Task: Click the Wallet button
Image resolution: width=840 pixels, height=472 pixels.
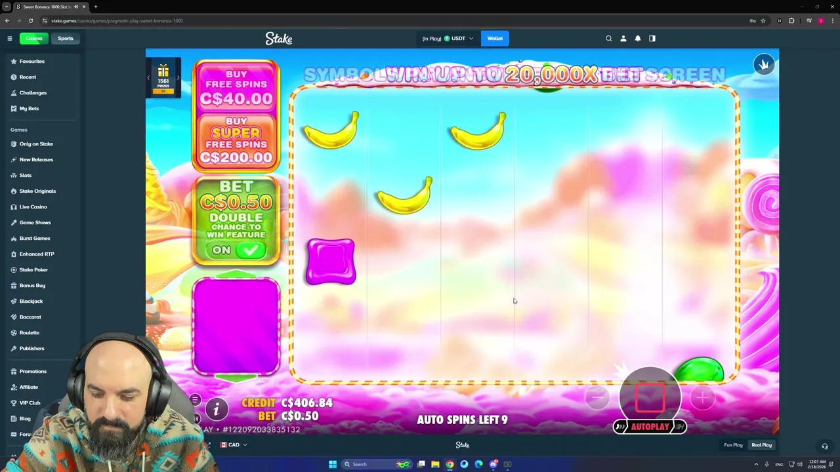Action: [x=495, y=39]
